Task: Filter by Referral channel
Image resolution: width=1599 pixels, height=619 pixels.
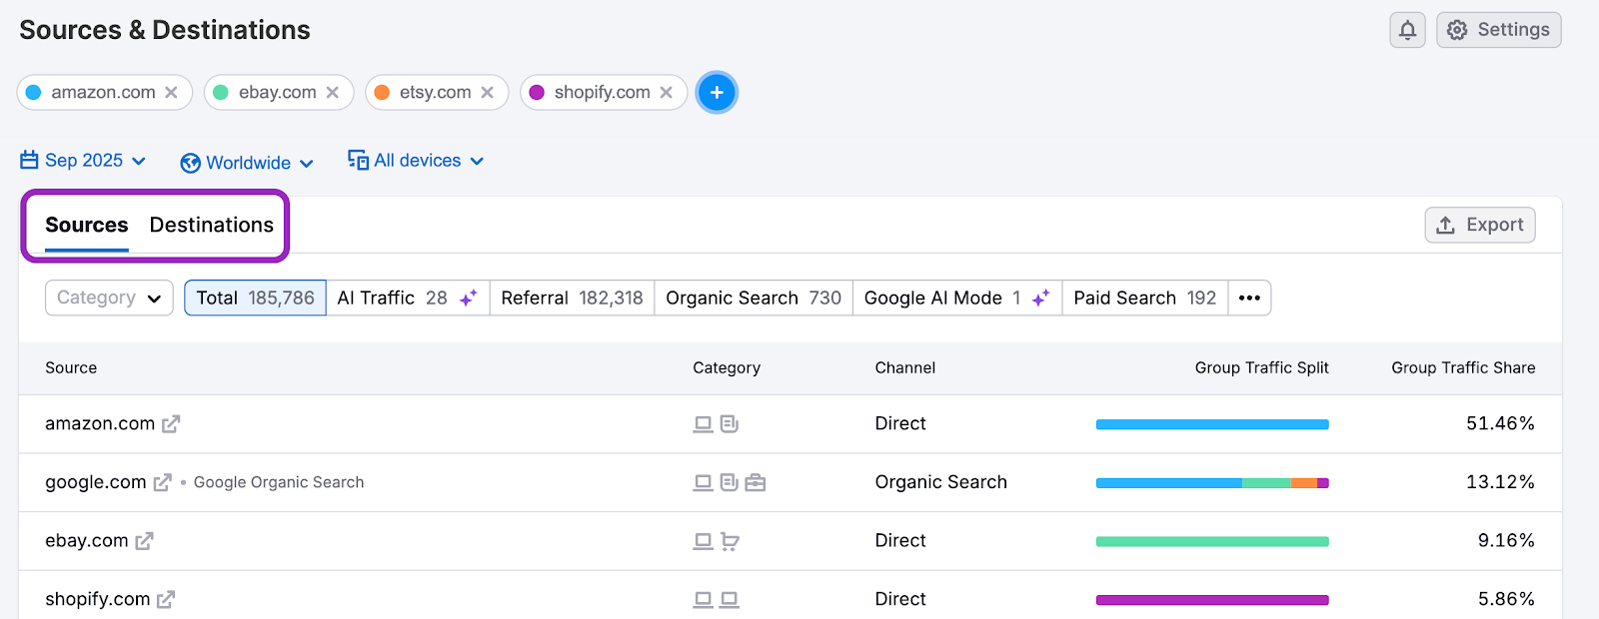Action: (x=572, y=298)
